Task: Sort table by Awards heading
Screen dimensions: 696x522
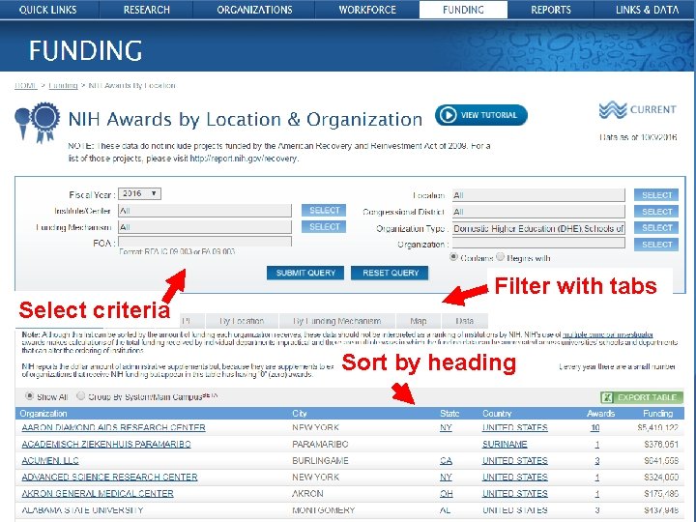Action: click(x=600, y=414)
